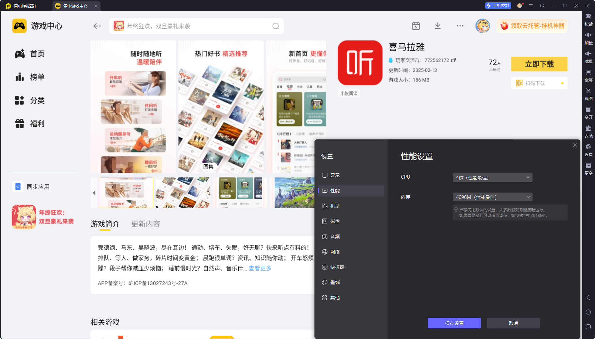Expand the scan-code download dropdown
The image size is (595, 339).
[562, 83]
